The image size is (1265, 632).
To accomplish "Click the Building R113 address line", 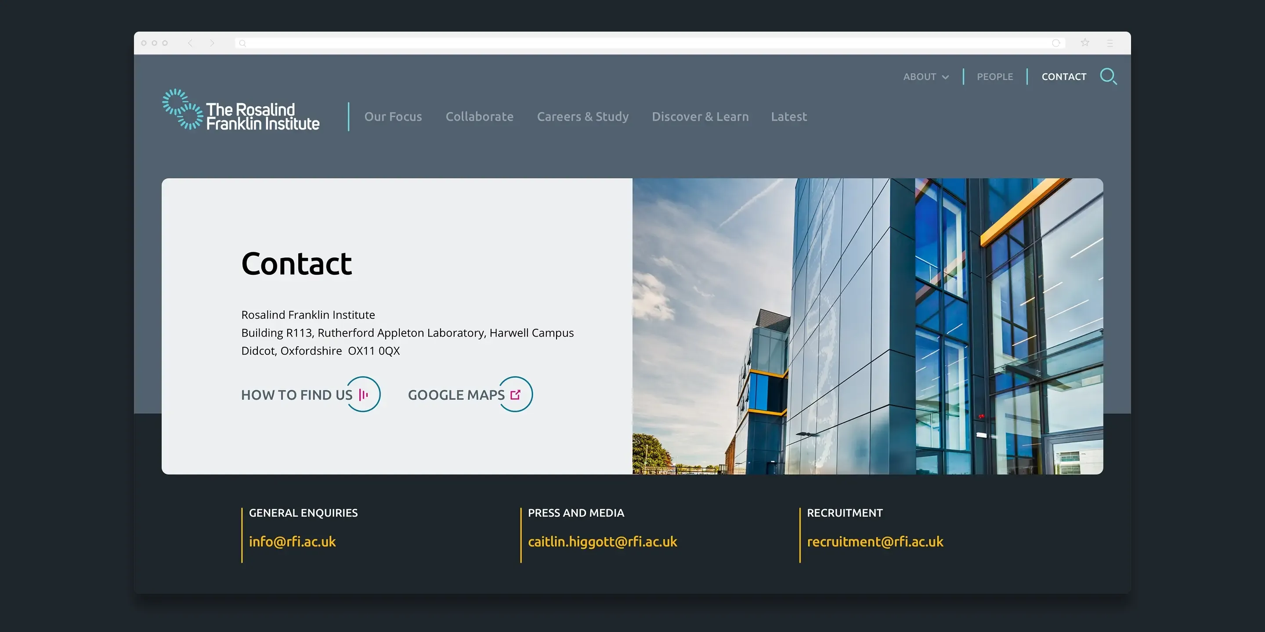I will point(407,333).
